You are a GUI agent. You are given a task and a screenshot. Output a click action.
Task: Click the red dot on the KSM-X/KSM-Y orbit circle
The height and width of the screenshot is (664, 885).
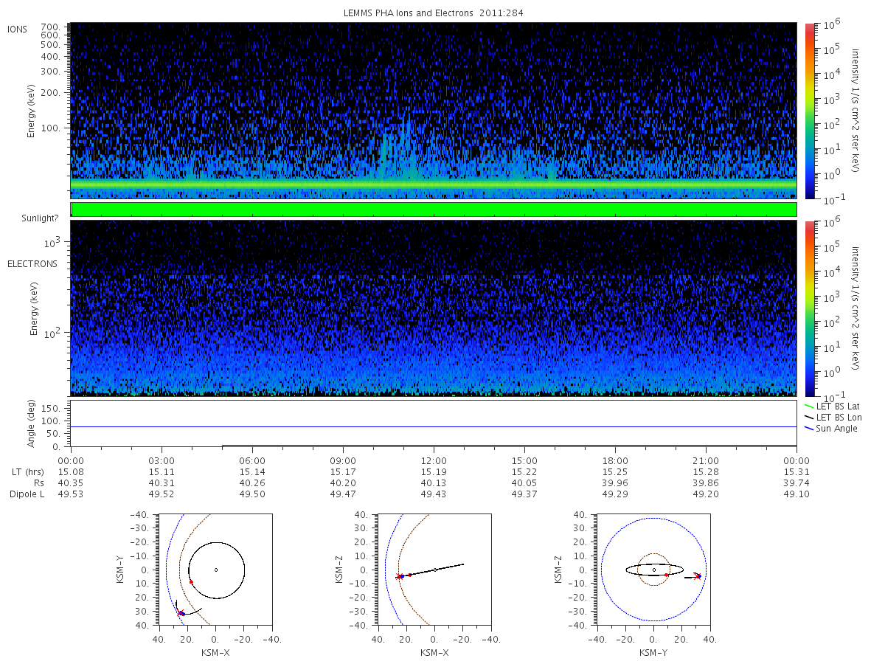point(191,582)
